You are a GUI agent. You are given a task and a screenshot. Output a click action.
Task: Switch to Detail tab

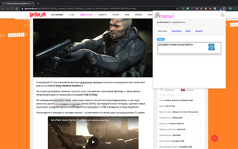188,31
